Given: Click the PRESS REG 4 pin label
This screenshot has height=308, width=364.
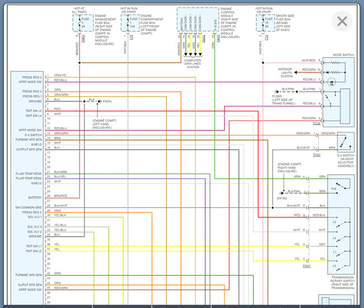Looking at the screenshot, I should (x=32, y=91).
